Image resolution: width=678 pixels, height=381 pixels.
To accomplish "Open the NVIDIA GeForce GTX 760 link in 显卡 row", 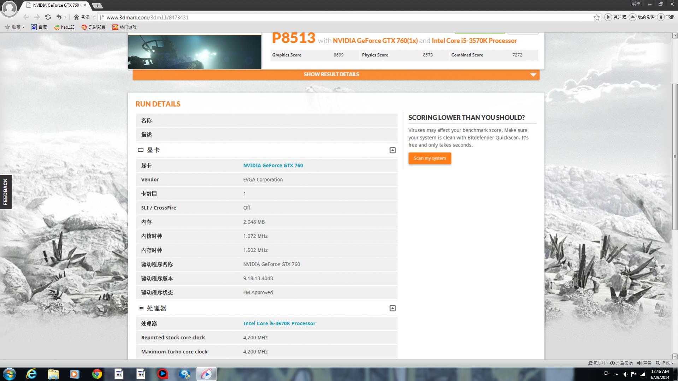I will (x=273, y=165).
